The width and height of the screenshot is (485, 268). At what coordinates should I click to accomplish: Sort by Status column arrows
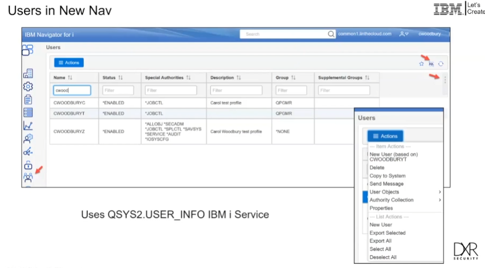pos(120,78)
